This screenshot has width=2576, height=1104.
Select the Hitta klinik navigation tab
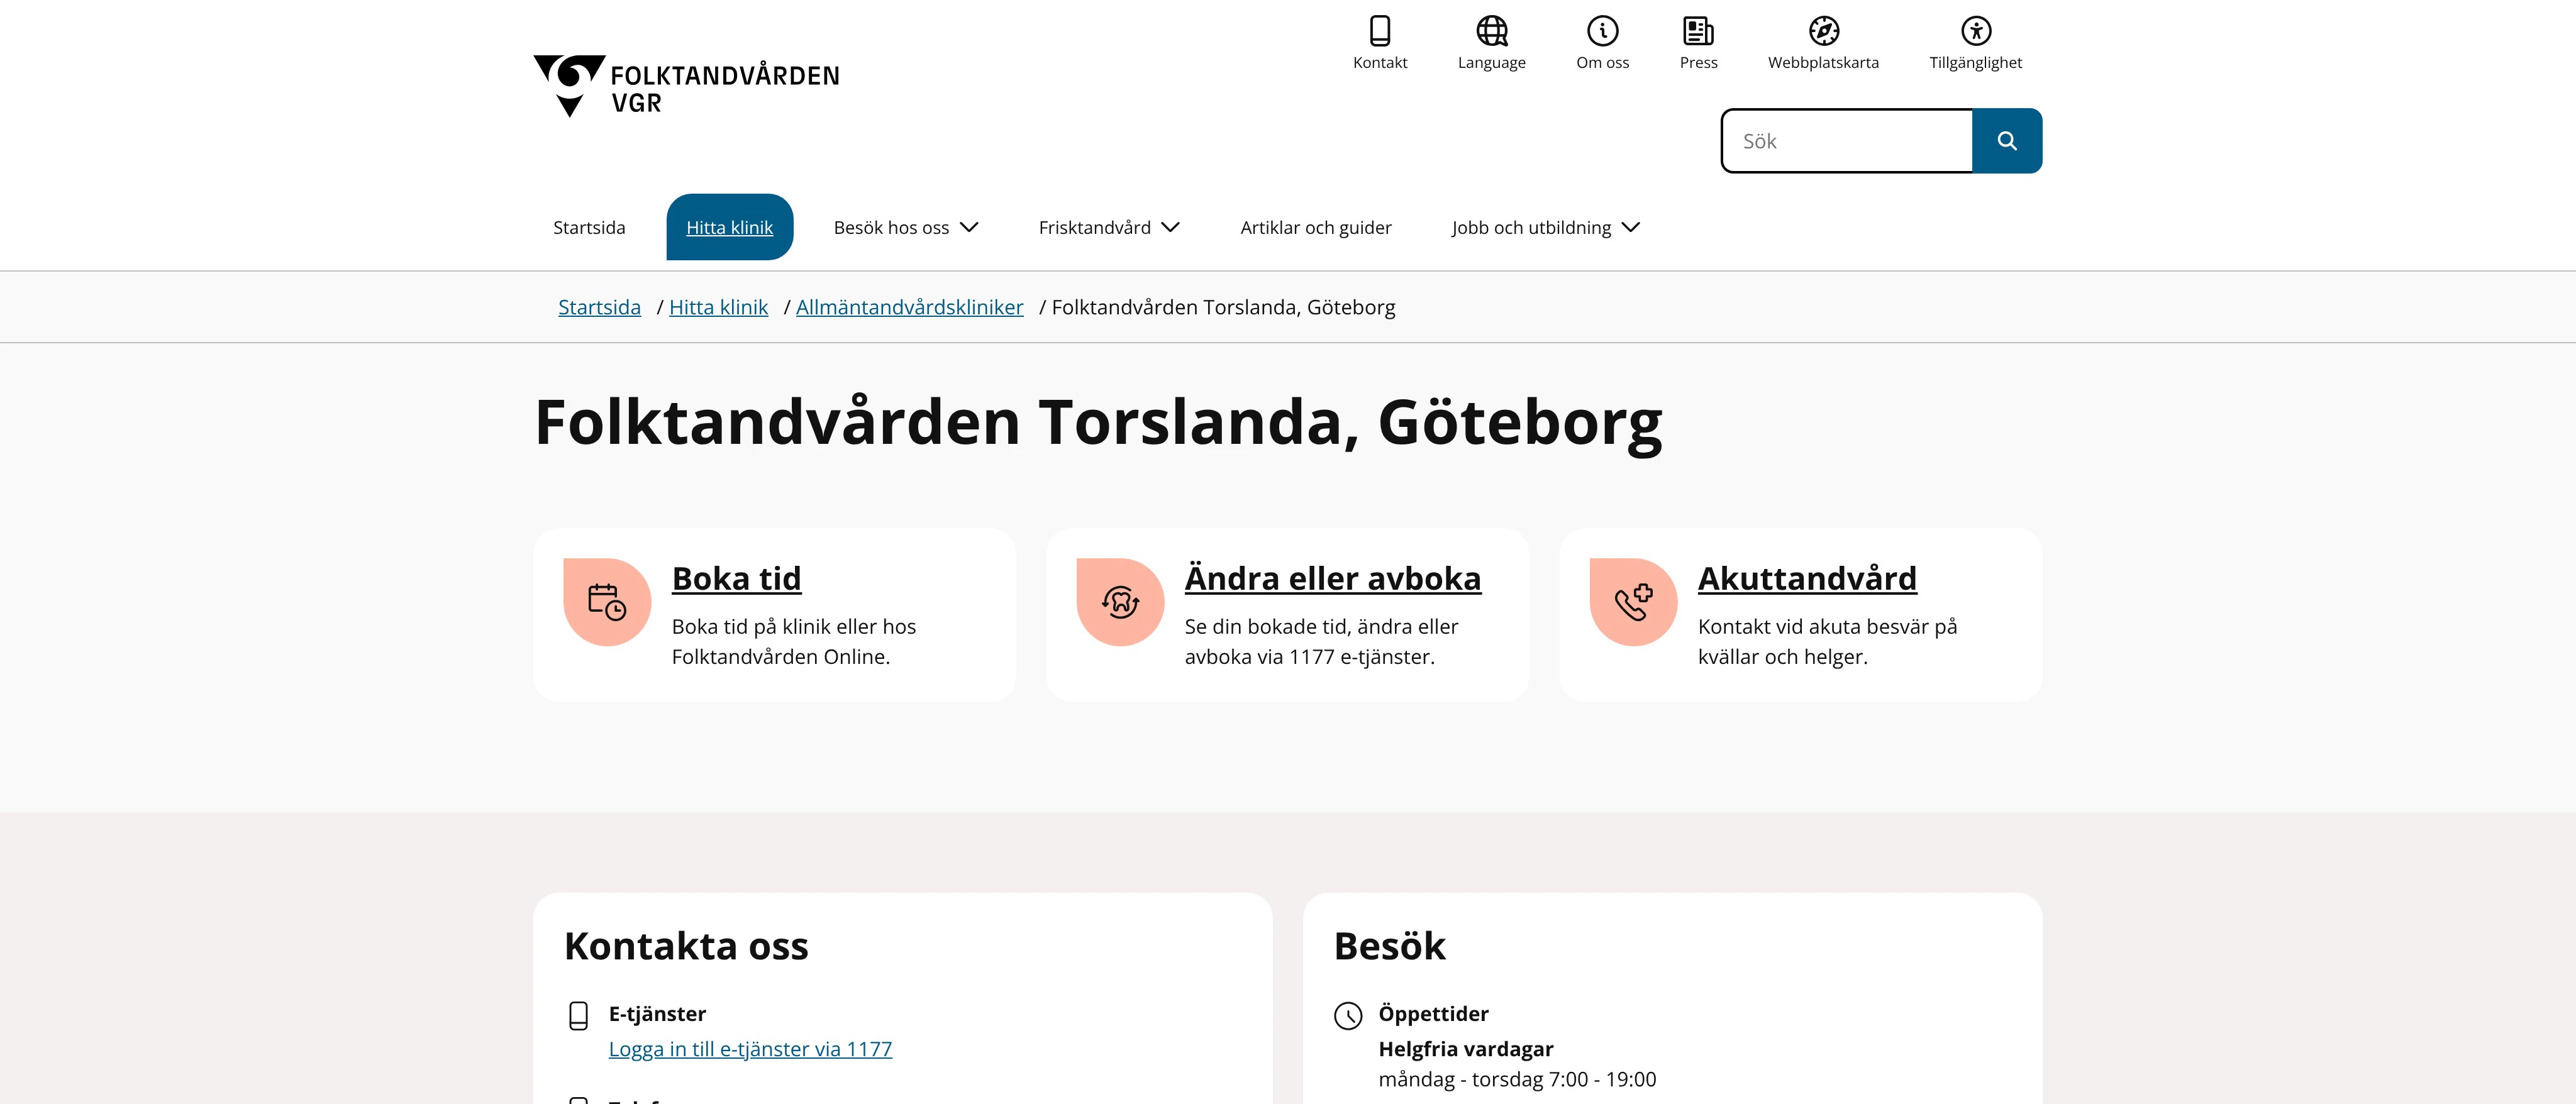click(x=730, y=227)
